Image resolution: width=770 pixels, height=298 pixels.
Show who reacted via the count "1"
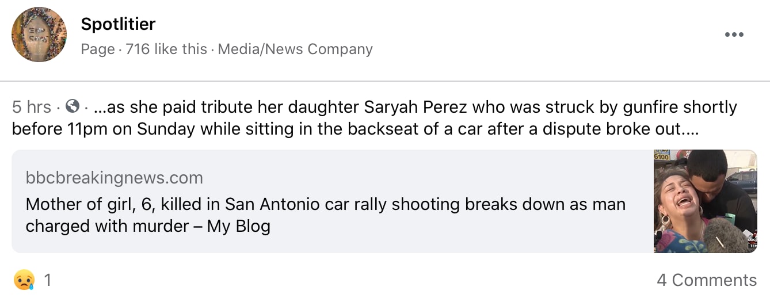(x=48, y=280)
